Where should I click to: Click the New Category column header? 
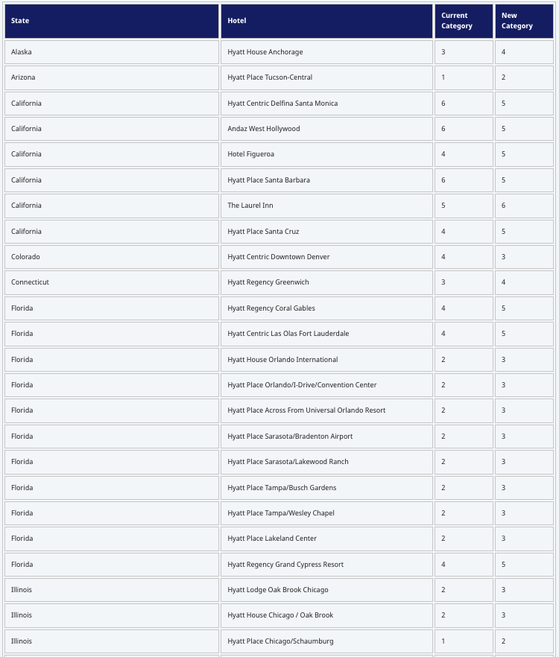click(524, 21)
